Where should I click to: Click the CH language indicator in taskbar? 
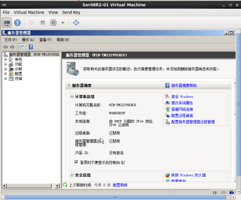pyautogui.click(x=214, y=192)
